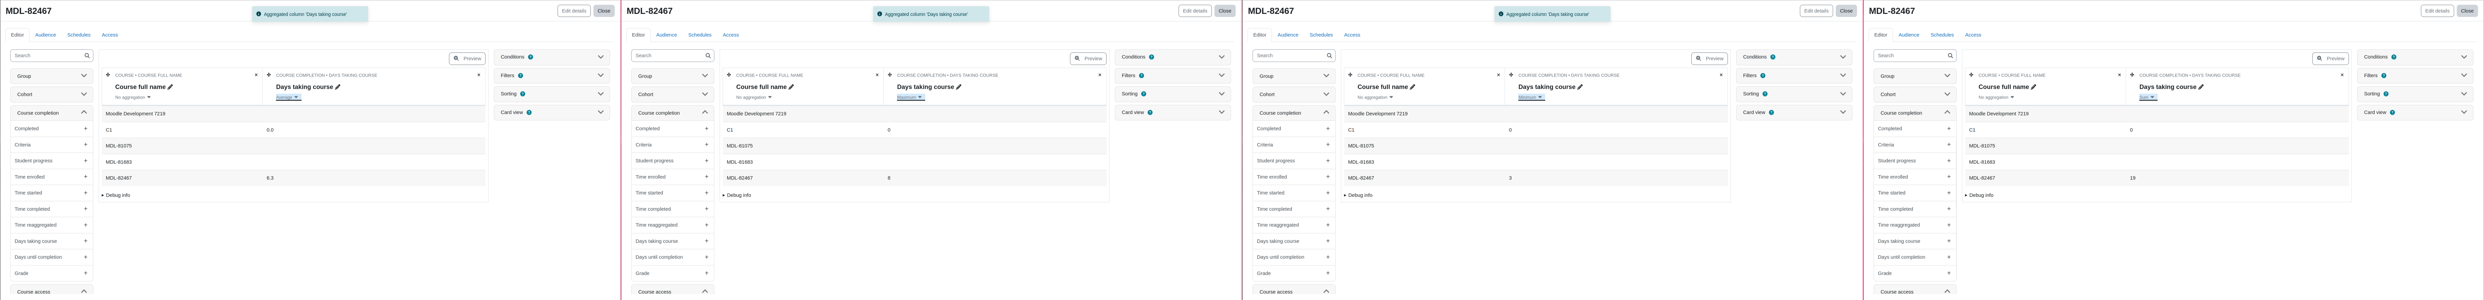Viewport: 2484px width, 300px height.
Task: Expand the Group section in the Average panel
Action: [52, 76]
